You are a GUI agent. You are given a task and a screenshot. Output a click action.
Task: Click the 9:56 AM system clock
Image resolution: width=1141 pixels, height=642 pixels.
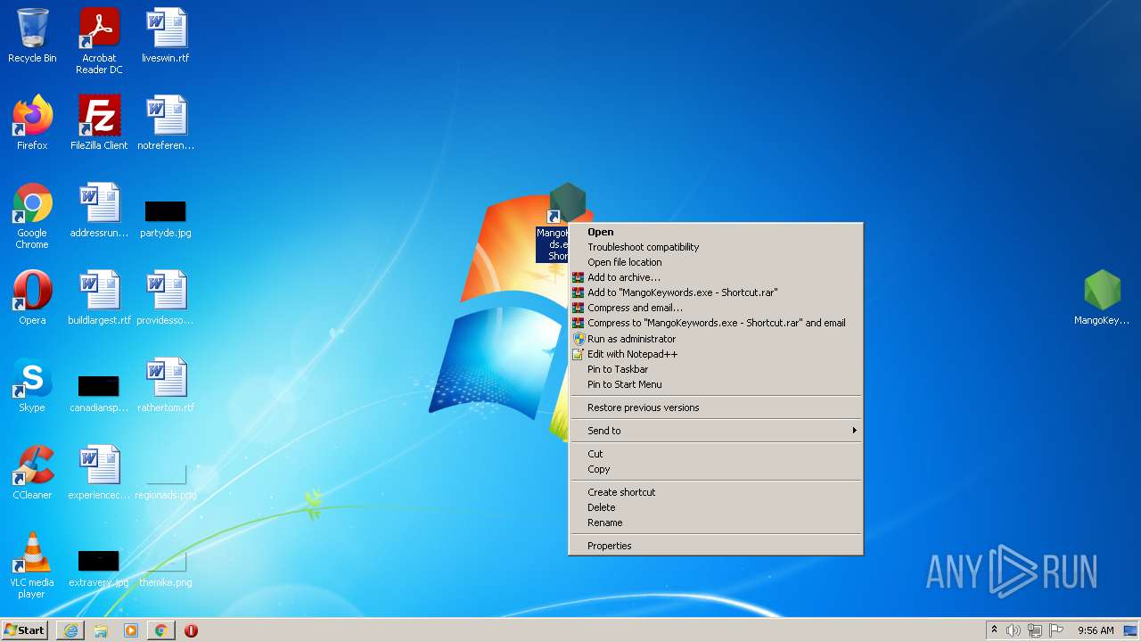pyautogui.click(x=1096, y=630)
